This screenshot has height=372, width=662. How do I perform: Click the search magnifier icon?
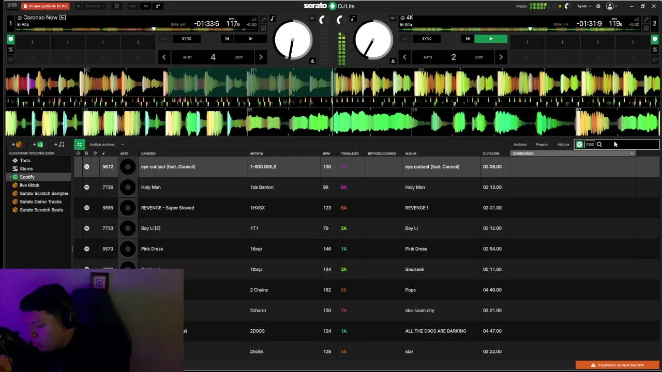tap(599, 145)
